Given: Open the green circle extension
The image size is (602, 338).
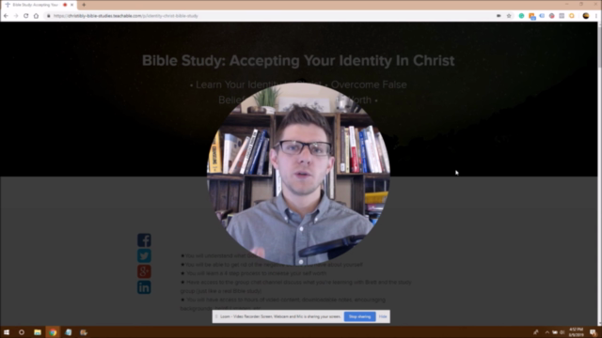Looking at the screenshot, I should 521,16.
